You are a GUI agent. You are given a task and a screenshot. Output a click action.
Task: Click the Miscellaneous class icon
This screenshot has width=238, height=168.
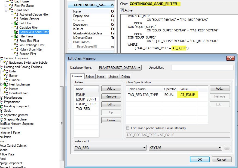[x=1, y=98]
